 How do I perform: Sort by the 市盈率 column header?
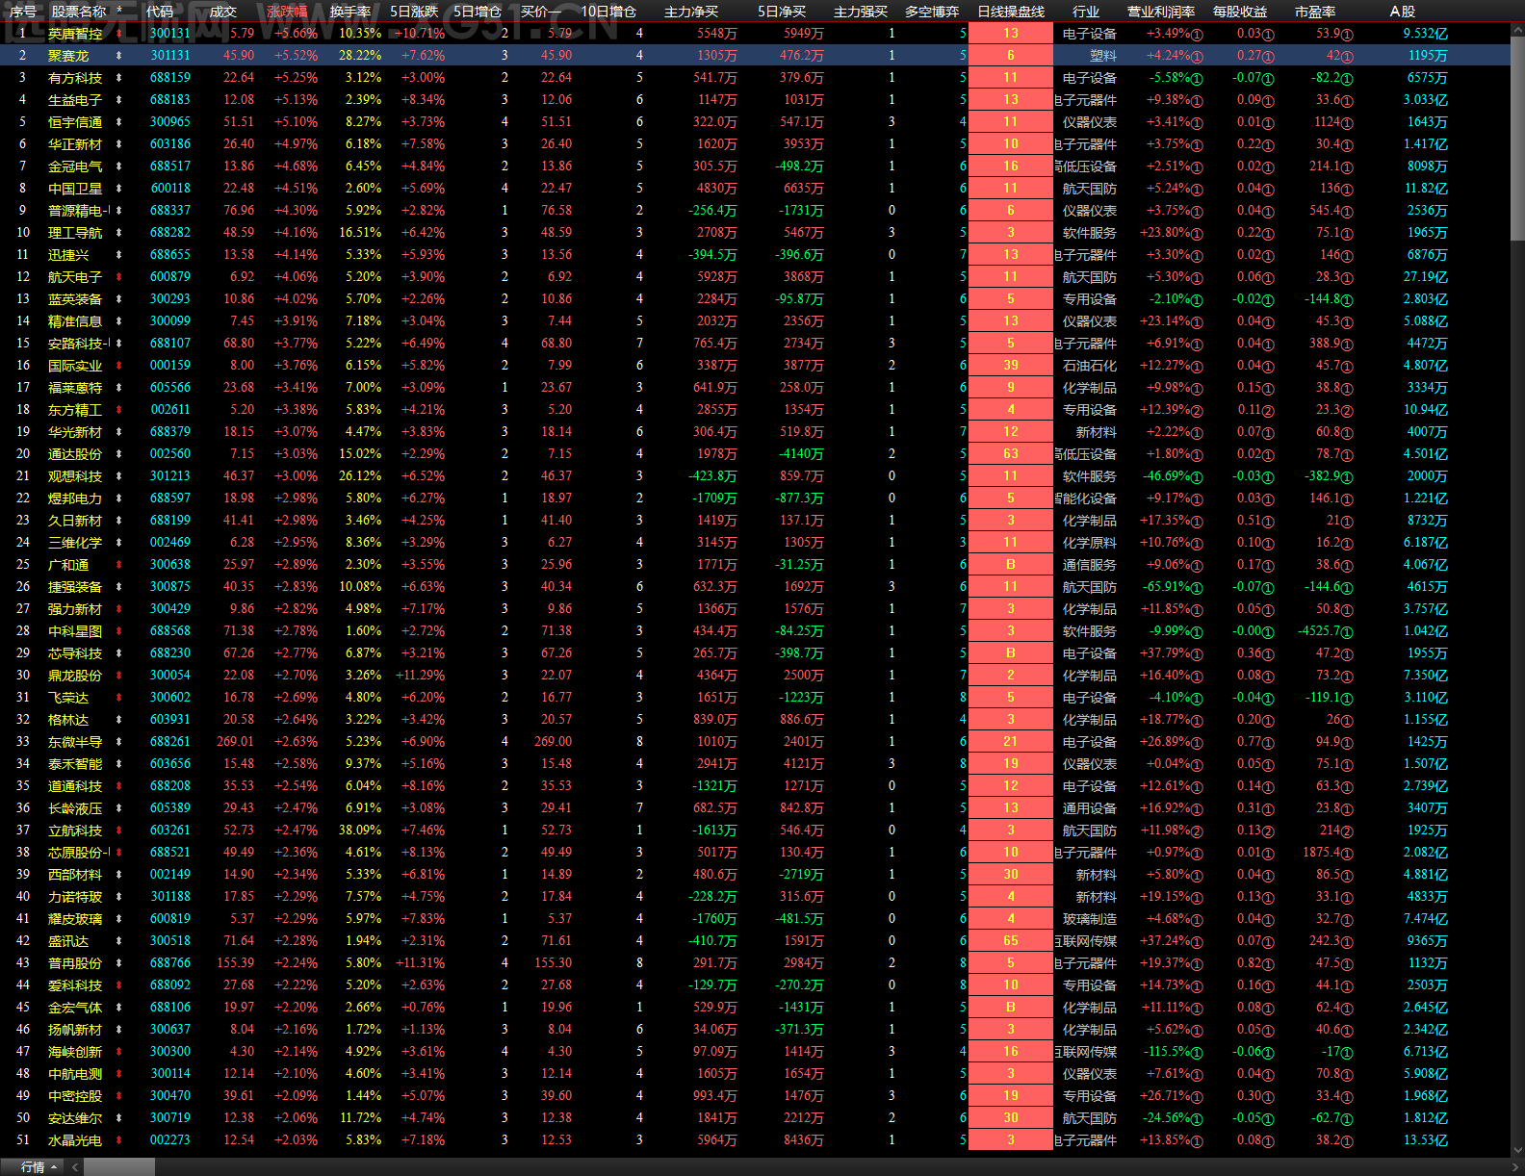point(1315,12)
